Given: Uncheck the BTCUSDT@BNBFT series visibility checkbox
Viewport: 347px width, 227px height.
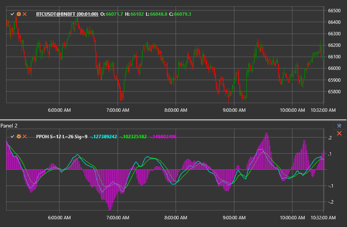Looking at the screenshot, I should tap(12, 14).
